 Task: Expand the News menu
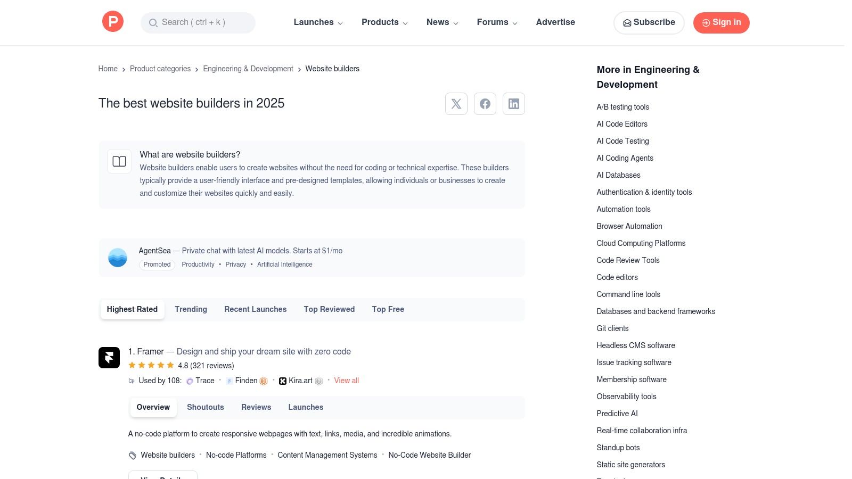443,22
